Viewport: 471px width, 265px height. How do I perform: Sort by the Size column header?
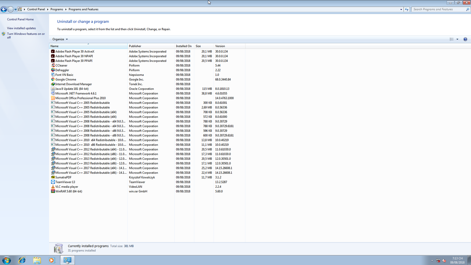tap(204, 46)
